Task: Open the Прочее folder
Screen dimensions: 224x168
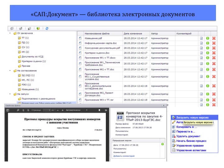Action: pyautogui.click(x=24, y=66)
